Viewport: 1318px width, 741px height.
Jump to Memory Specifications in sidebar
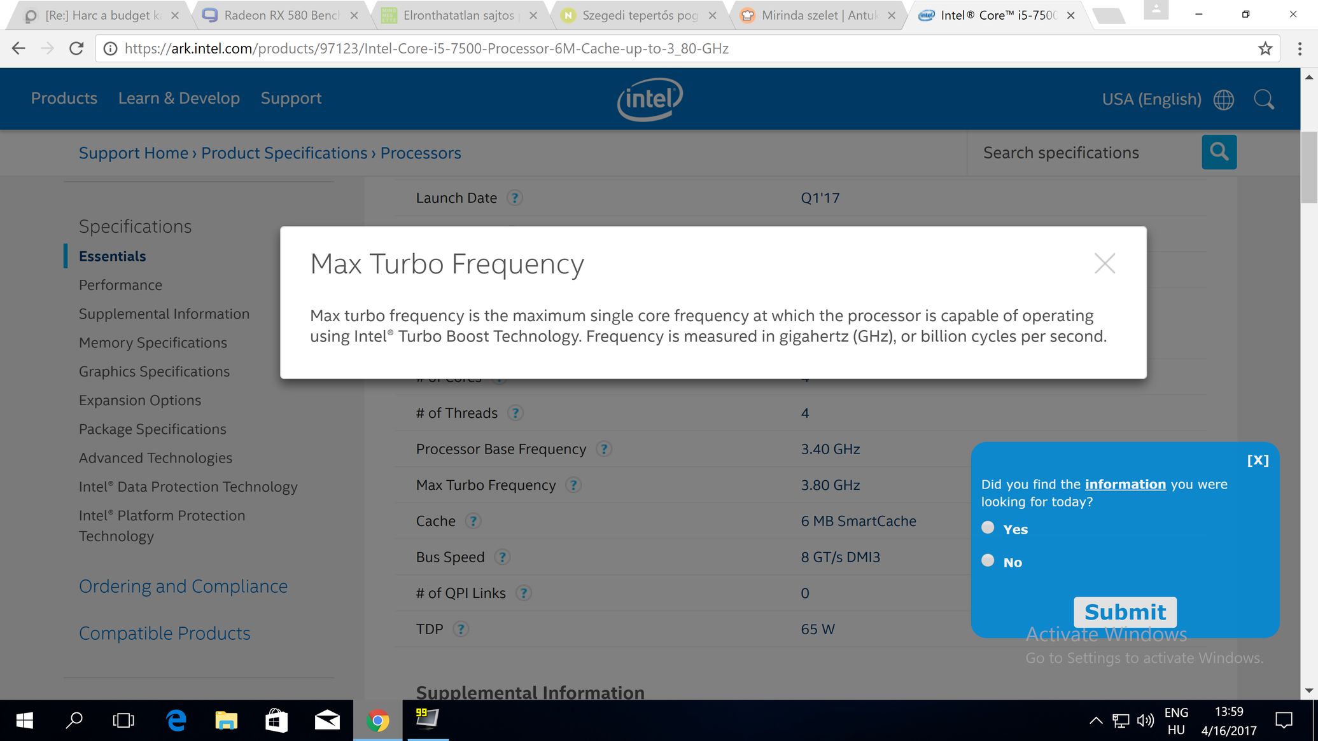[x=153, y=343]
